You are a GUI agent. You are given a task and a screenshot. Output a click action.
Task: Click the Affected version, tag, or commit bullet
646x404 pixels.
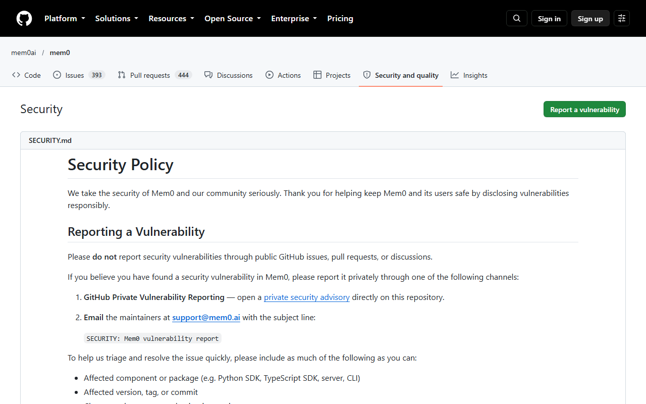141,392
